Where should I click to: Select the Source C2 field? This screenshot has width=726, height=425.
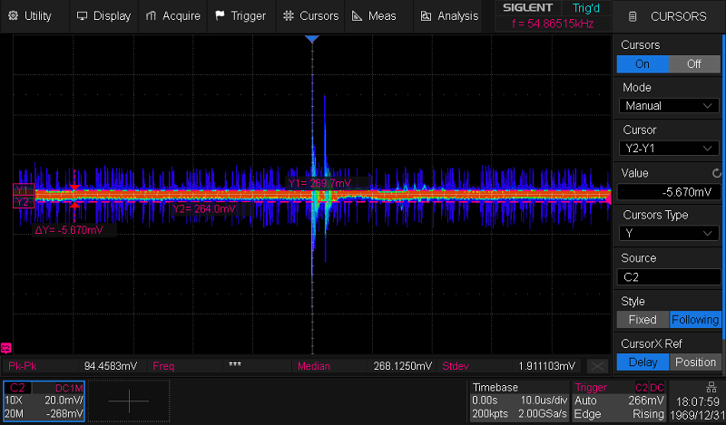coord(669,277)
